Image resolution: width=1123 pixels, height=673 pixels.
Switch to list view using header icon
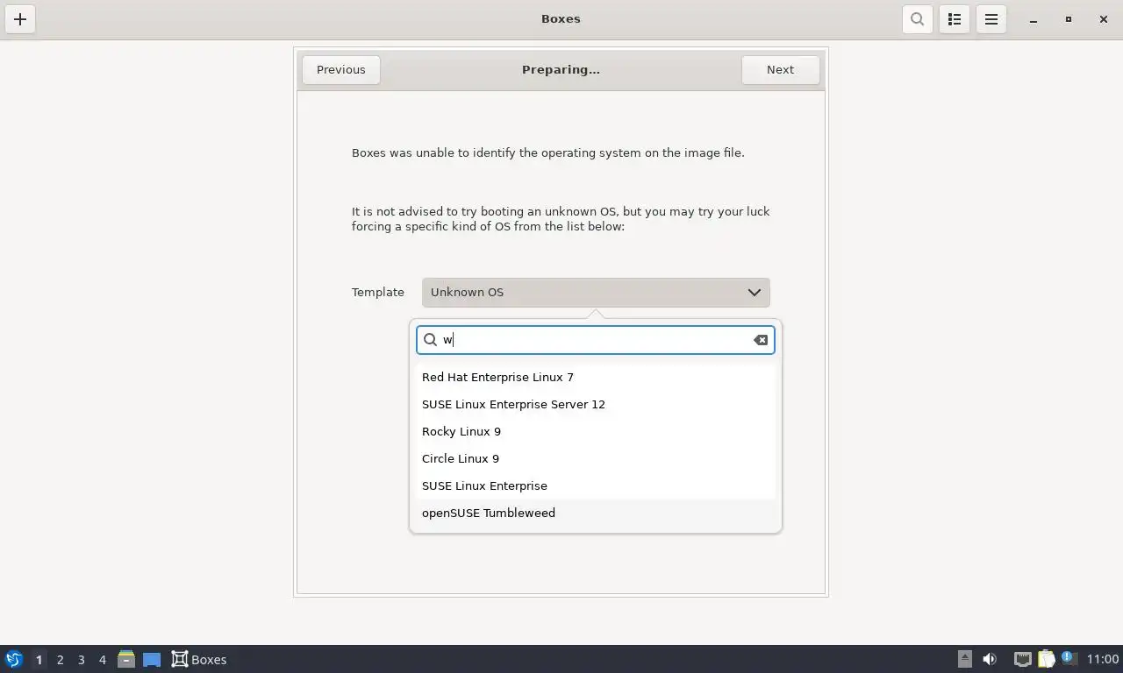955,19
